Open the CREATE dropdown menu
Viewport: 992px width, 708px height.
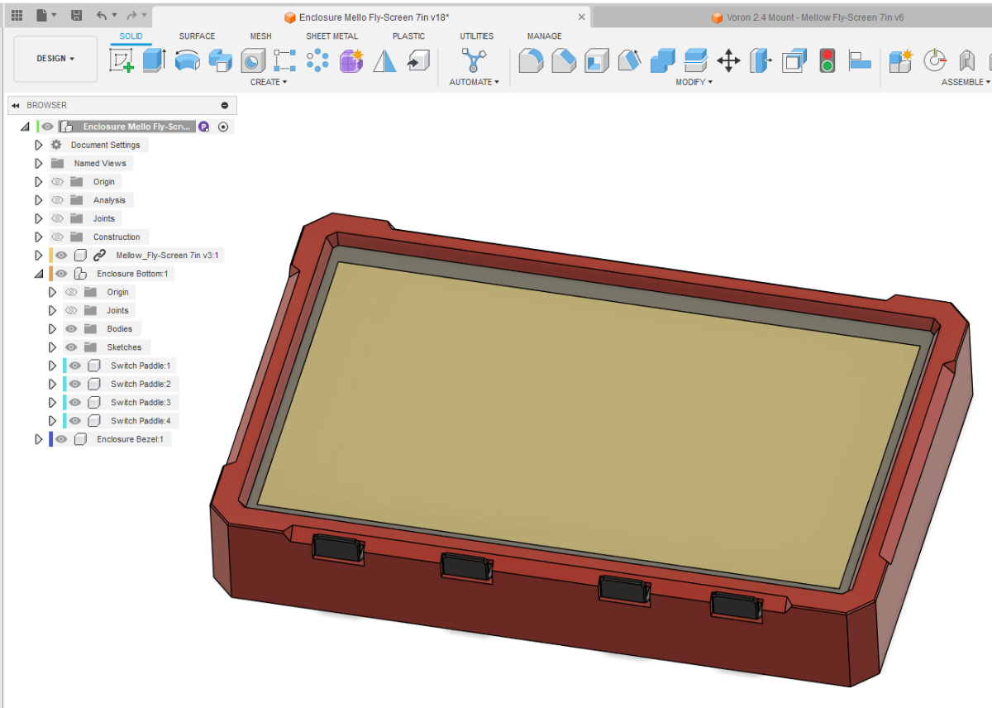pos(269,82)
